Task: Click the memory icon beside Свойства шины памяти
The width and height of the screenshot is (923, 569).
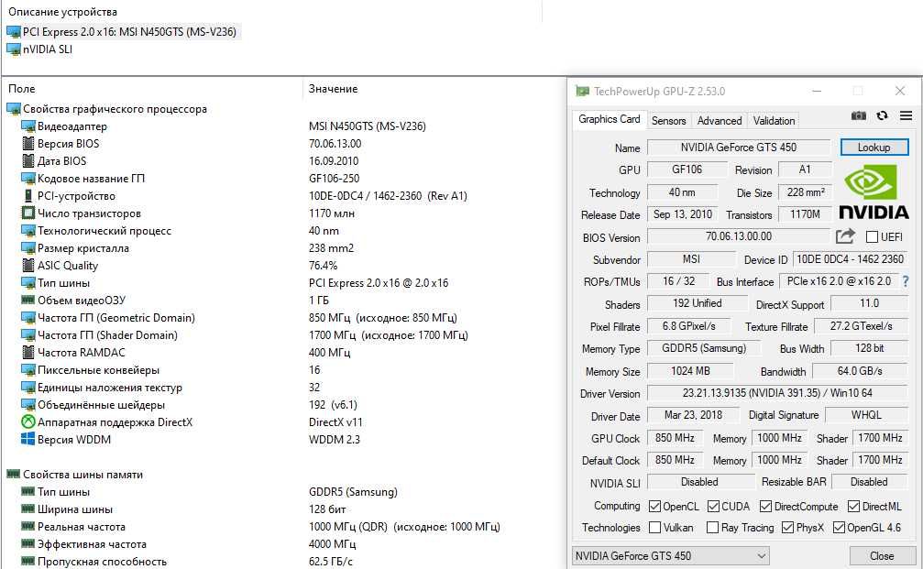Action: pyautogui.click(x=14, y=474)
